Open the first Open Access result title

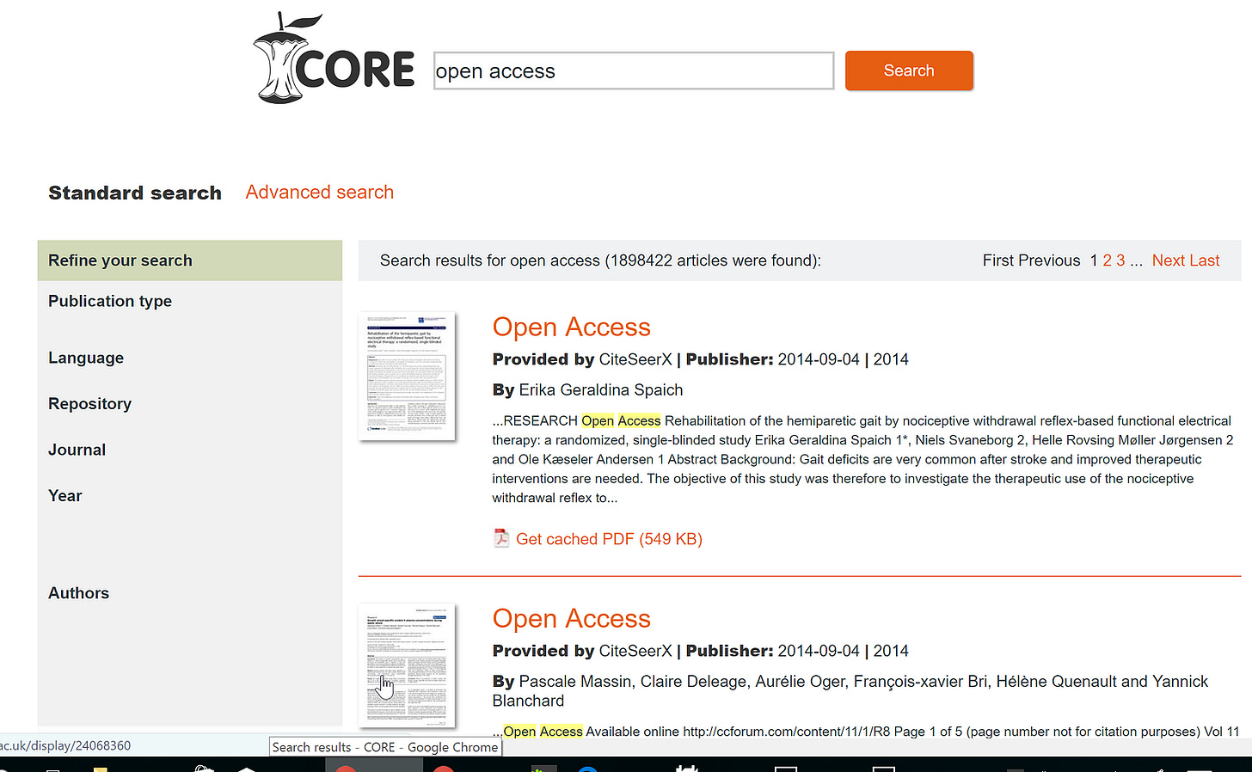[x=571, y=327]
